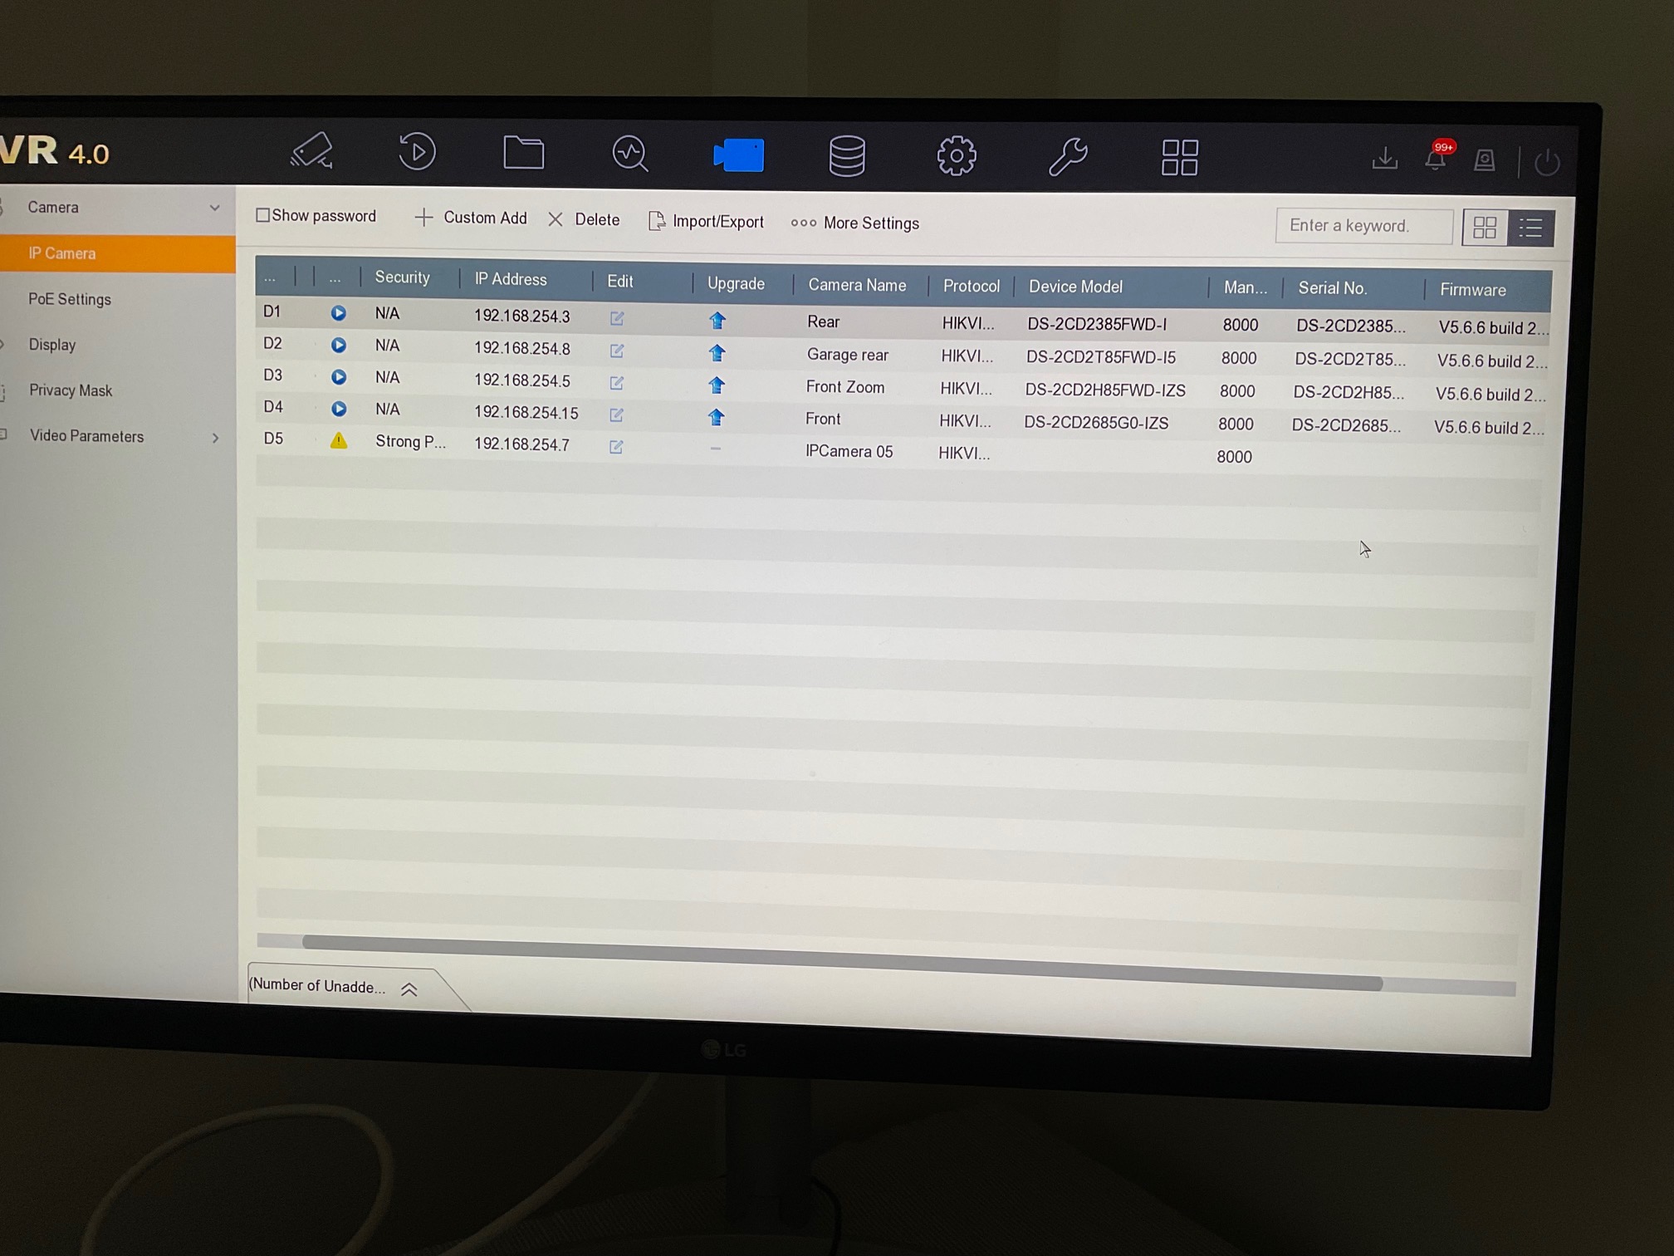Screen dimensions: 1674x1256
Task: Open PoE Settings in the sidebar
Action: pos(70,299)
